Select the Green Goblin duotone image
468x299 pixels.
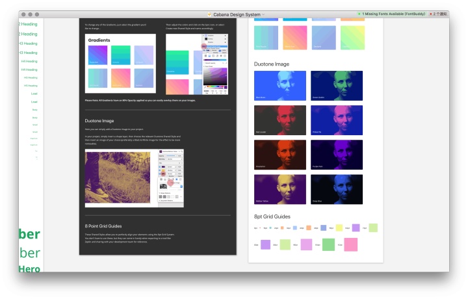[337, 86]
